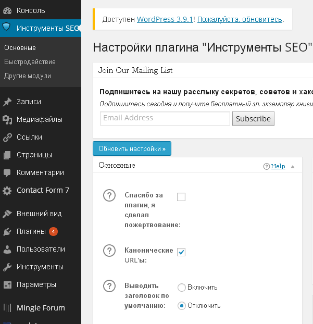Click the Консоль dashboard icon

pos(7,10)
